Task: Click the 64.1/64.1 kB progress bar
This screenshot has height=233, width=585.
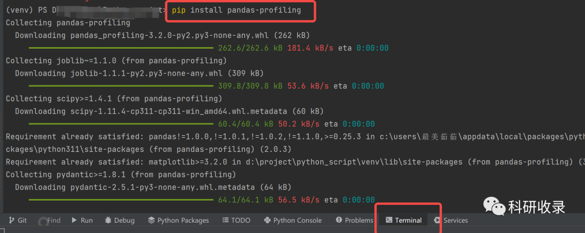Action: click(121, 200)
